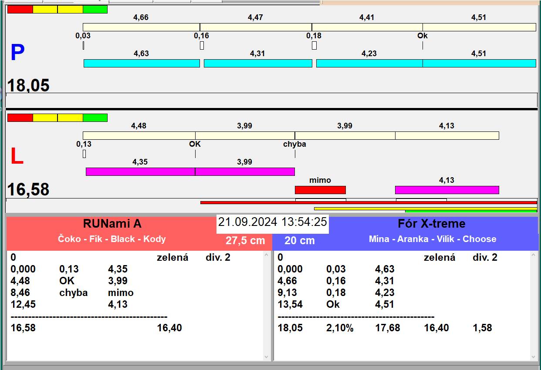The width and height of the screenshot is (541, 370).
Task: Select the magenta bar labeled 4,35
Action: (140, 172)
